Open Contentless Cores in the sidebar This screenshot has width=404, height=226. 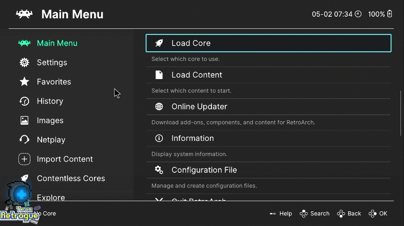pyautogui.click(x=71, y=178)
